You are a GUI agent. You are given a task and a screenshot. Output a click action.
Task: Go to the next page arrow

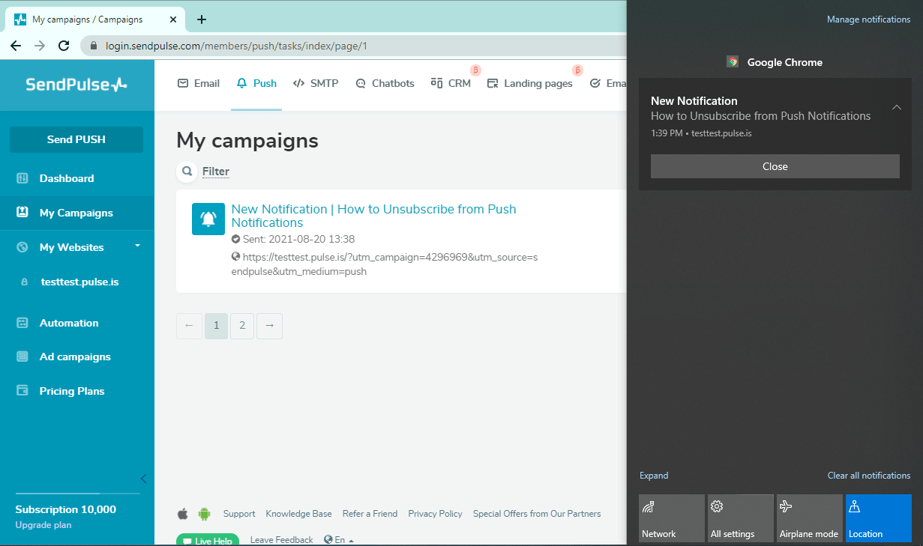pyautogui.click(x=269, y=326)
